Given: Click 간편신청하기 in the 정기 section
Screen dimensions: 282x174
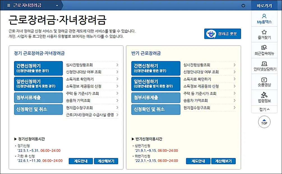Looking at the screenshot, I should pos(38,68).
